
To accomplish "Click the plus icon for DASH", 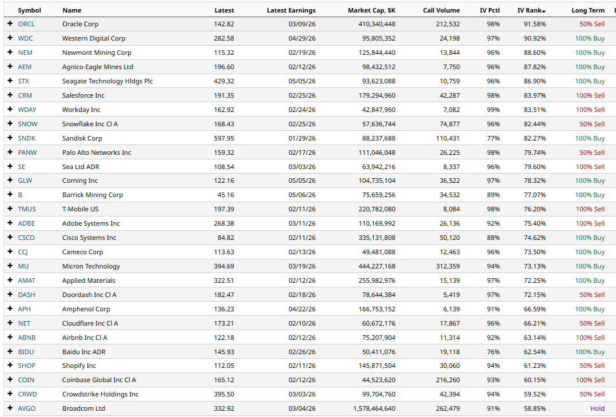I will click(10, 295).
